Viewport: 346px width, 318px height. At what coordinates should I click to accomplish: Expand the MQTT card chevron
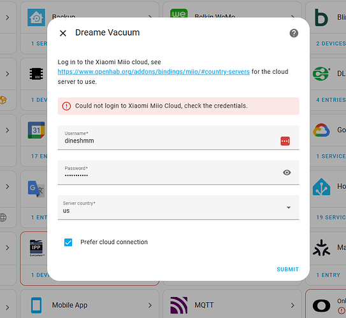(292, 305)
